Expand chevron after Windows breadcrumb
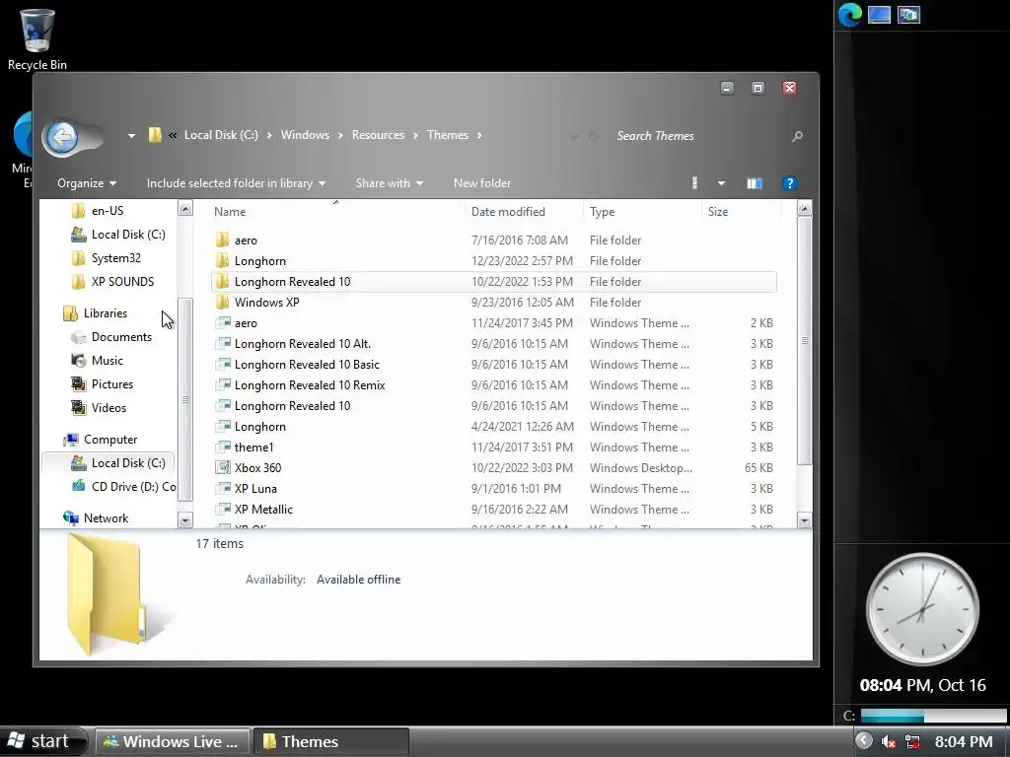The image size is (1010, 757). pos(340,135)
